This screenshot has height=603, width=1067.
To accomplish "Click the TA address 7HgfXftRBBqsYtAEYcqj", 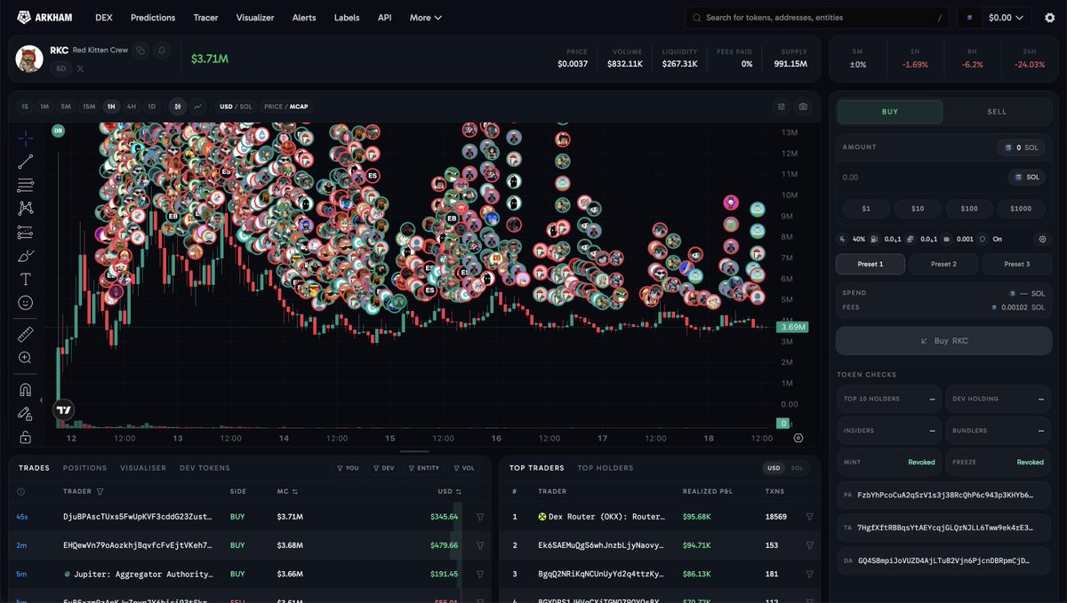I will click(x=943, y=528).
